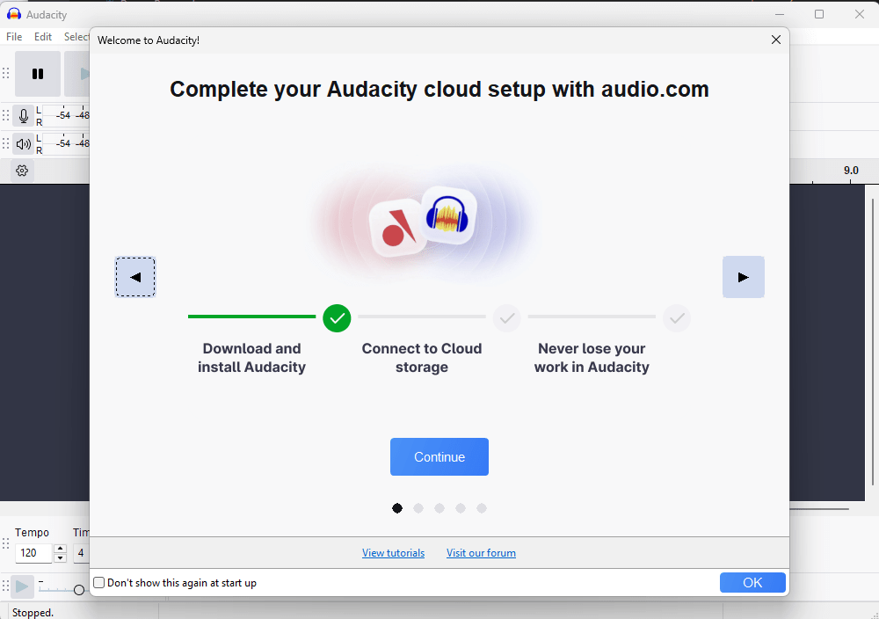The width and height of the screenshot is (879, 619).
Task: Open the microphone record meter options
Action: click(24, 116)
